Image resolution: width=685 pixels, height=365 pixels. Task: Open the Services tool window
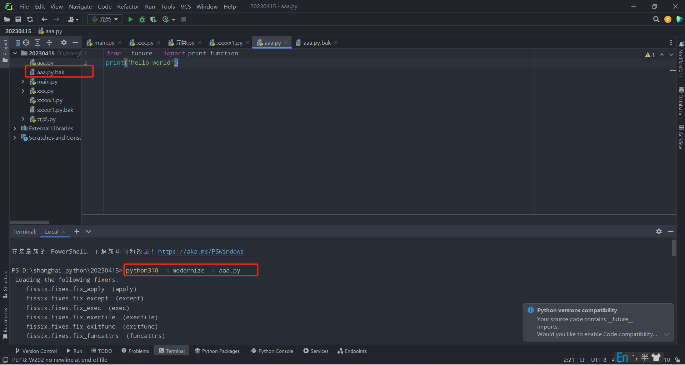316,351
